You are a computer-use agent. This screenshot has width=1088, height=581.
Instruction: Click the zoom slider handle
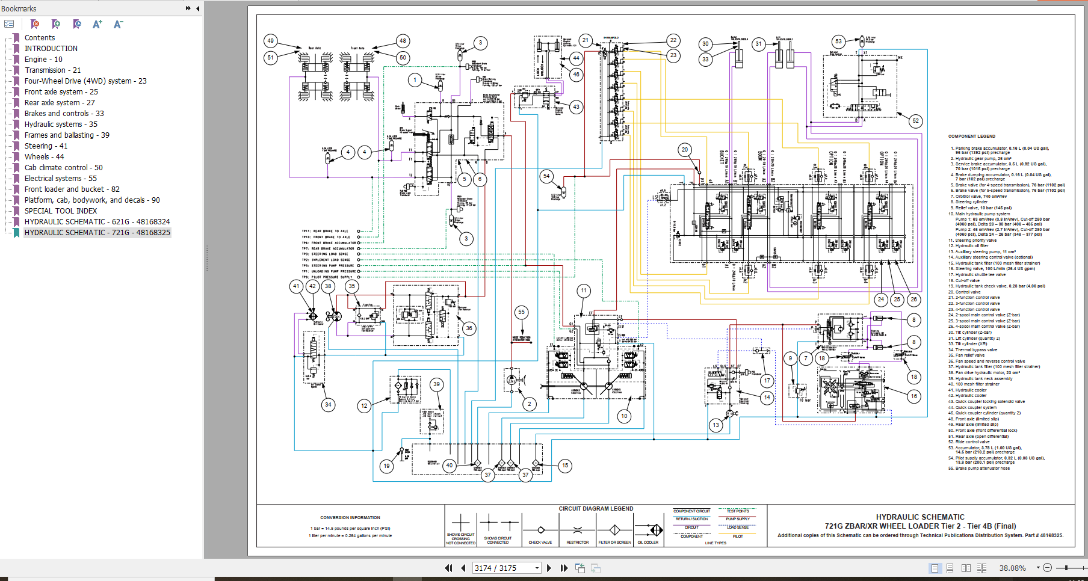tap(1066, 568)
